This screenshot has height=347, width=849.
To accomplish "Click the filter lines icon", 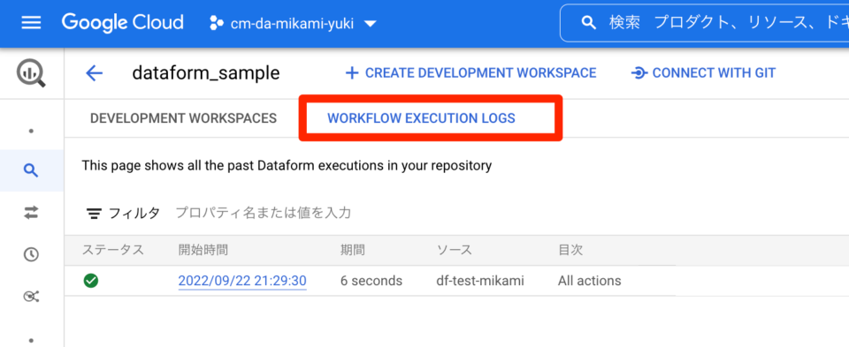I will coord(95,214).
